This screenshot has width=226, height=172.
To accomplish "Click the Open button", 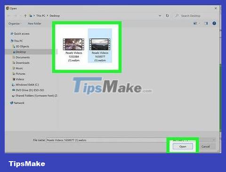I will pos(183,147).
